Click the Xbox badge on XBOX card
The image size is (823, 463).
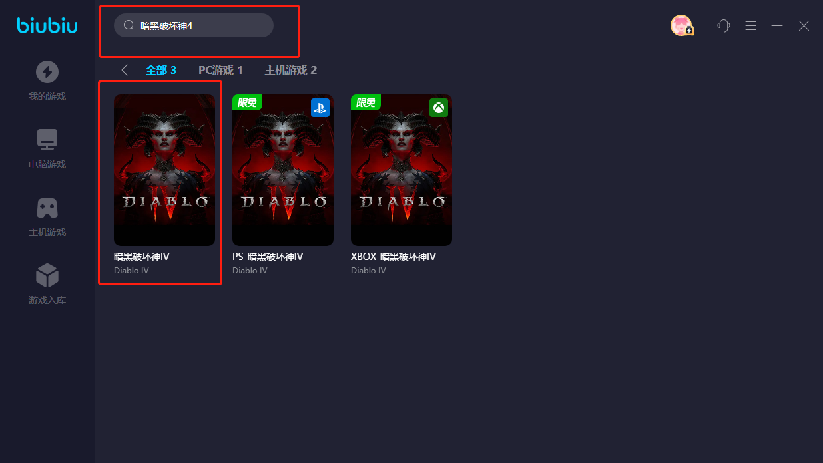click(x=439, y=108)
